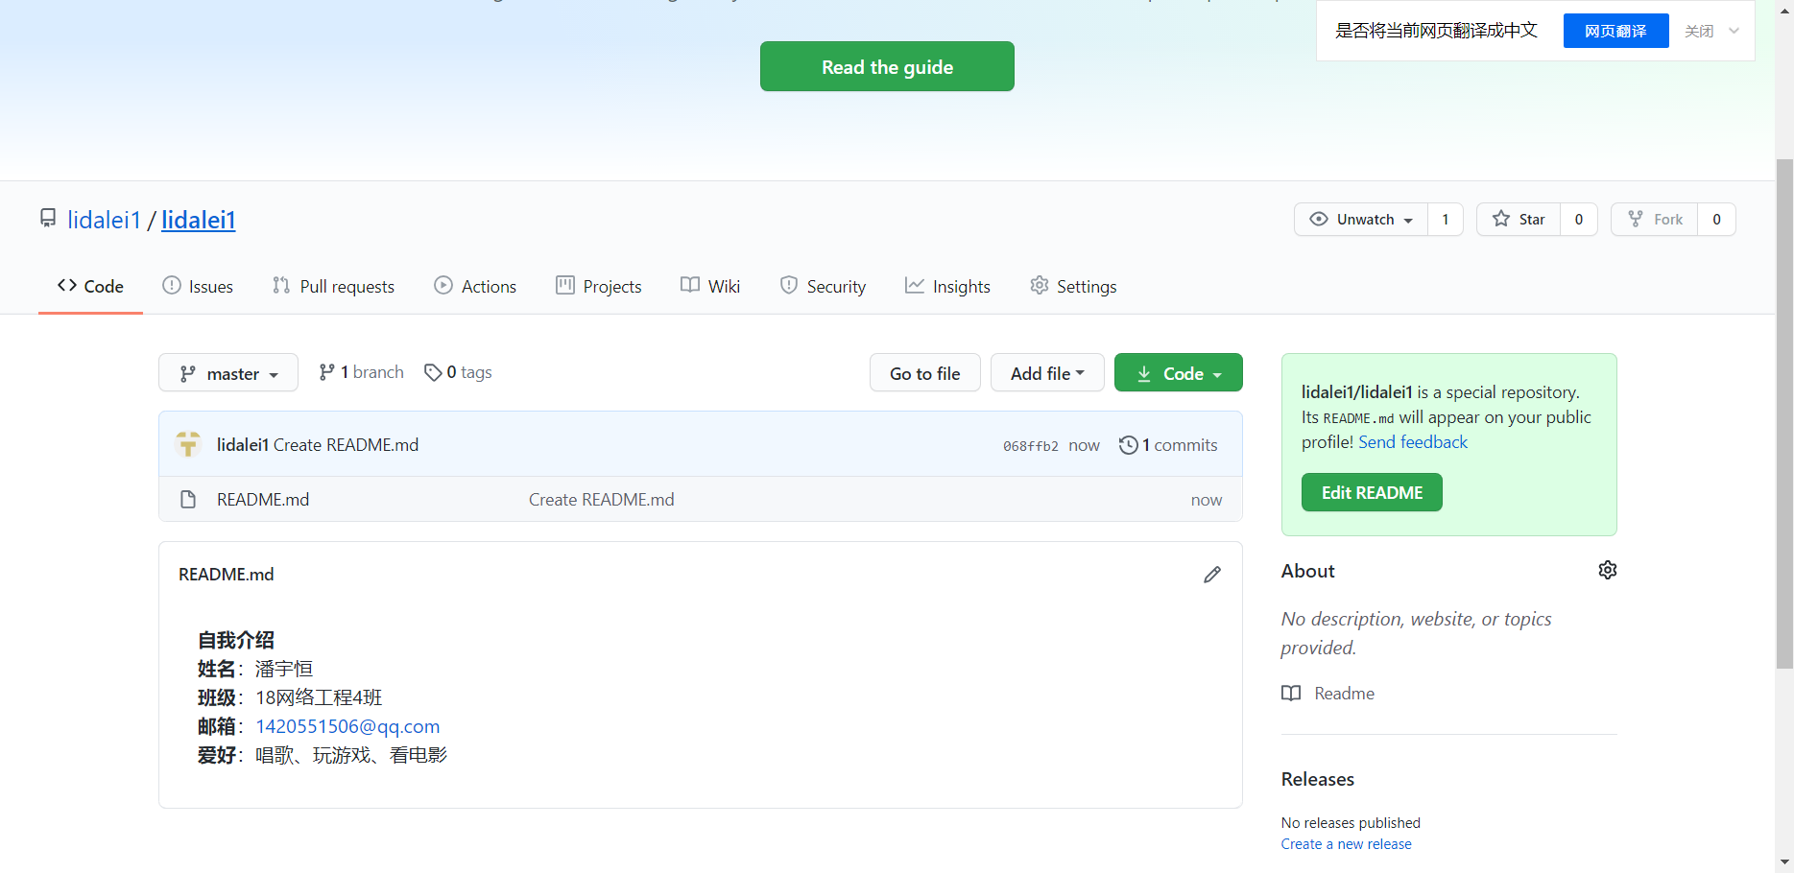Click the tag icon beside 0 tags

(433, 372)
